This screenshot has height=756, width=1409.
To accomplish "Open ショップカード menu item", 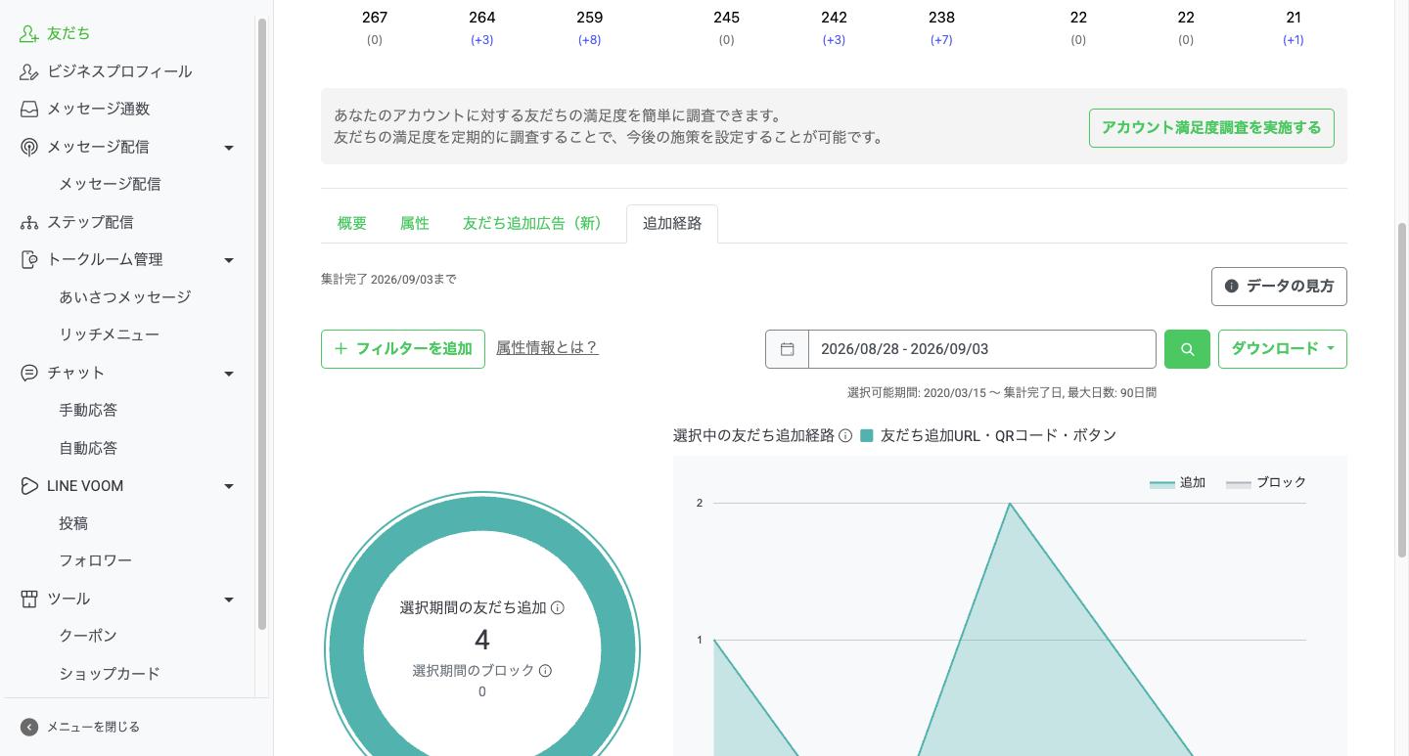I will [x=110, y=674].
